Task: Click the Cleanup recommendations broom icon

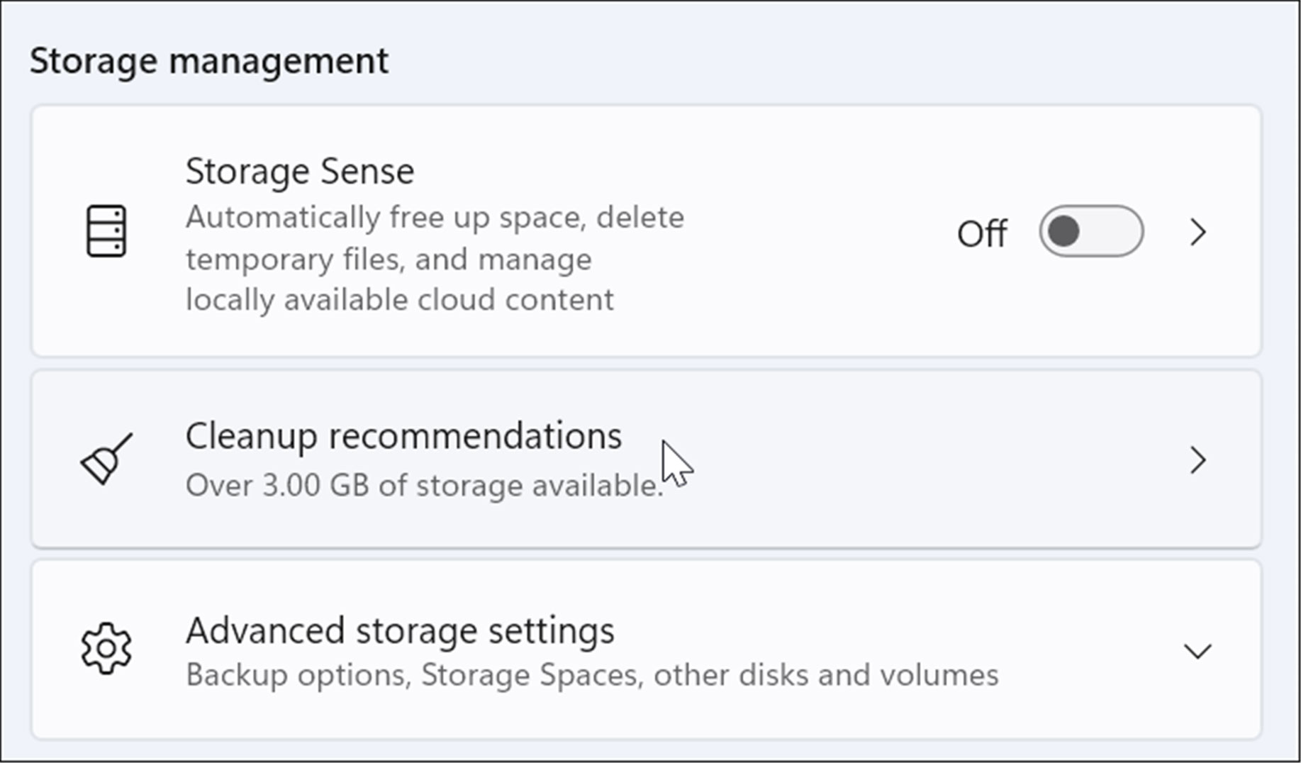Action: 106,460
